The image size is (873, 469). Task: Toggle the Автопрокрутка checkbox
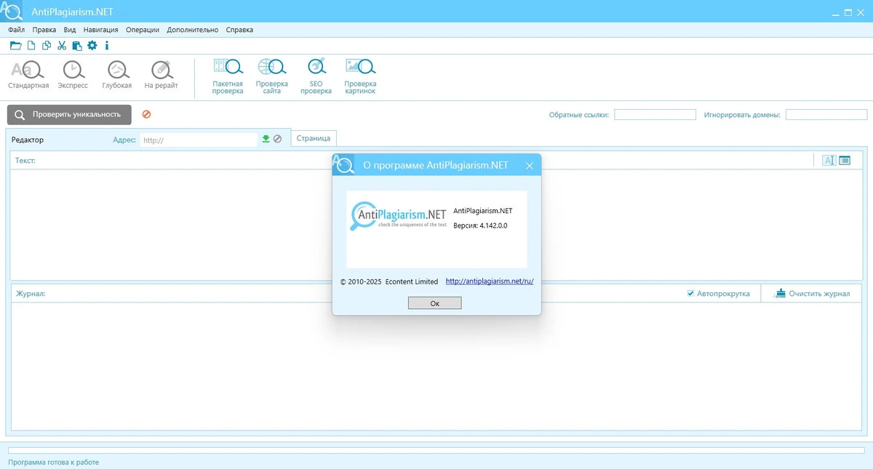click(690, 294)
